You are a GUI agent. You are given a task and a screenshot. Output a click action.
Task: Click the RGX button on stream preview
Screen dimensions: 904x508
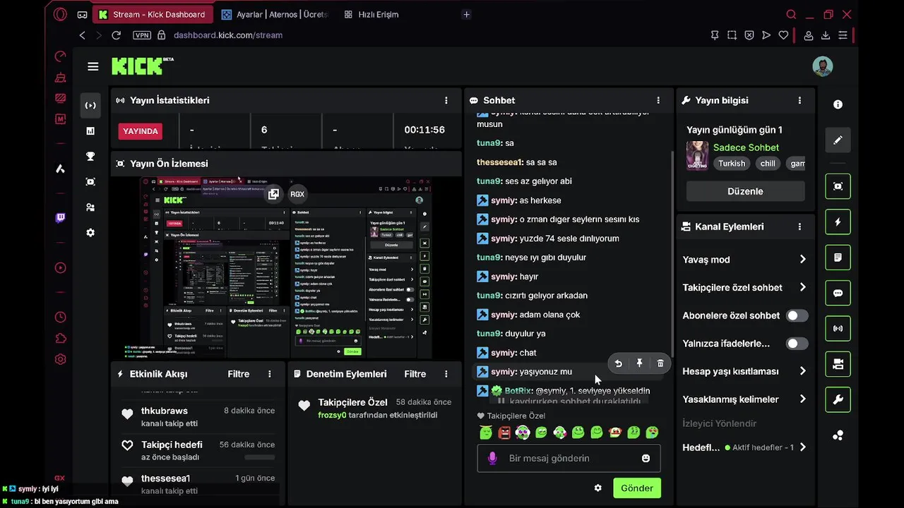point(297,194)
